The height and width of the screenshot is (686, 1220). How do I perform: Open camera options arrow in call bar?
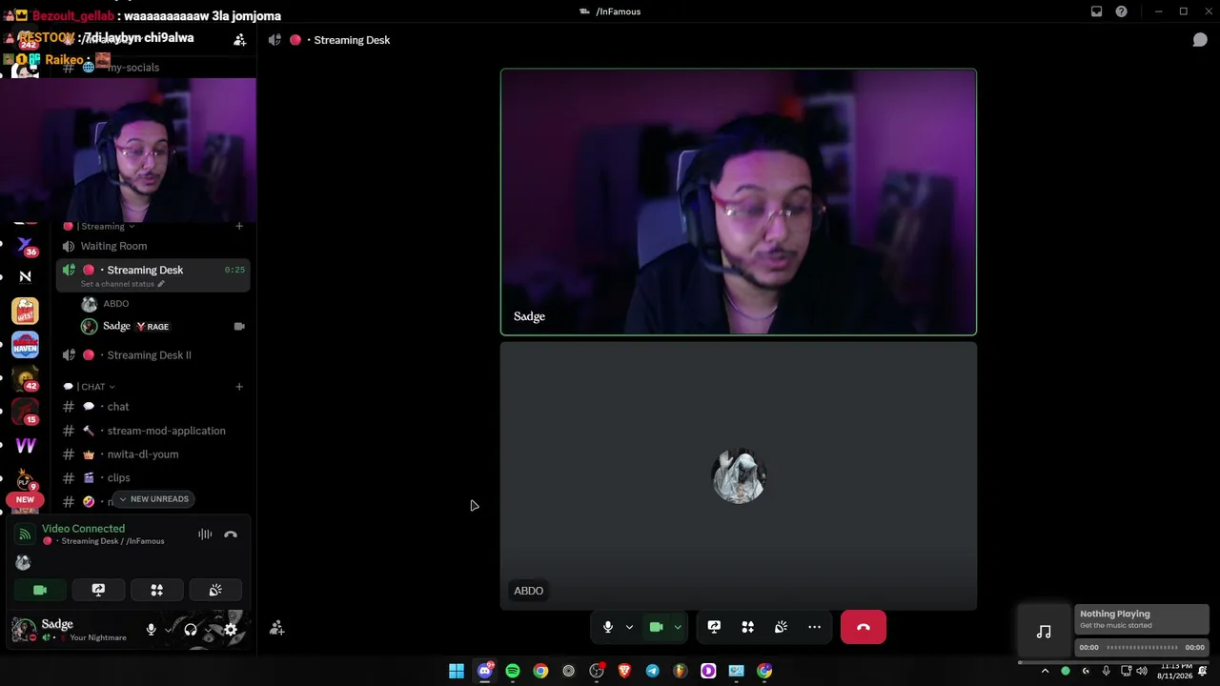tap(678, 627)
